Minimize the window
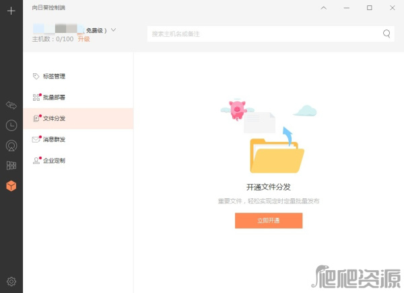404x293 pixels. click(x=347, y=8)
